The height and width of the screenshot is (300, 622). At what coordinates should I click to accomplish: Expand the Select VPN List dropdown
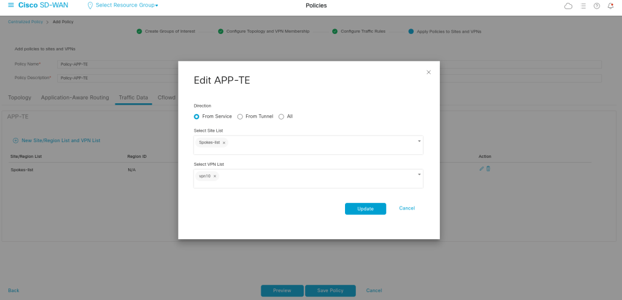(x=419, y=175)
